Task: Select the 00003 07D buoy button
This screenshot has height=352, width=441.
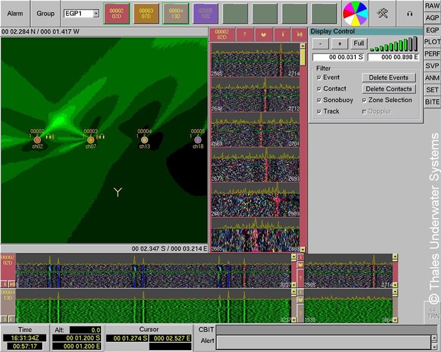Action: click(146, 13)
